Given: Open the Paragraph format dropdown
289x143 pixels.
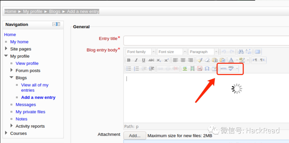Looking at the screenshot, I should [204, 52].
